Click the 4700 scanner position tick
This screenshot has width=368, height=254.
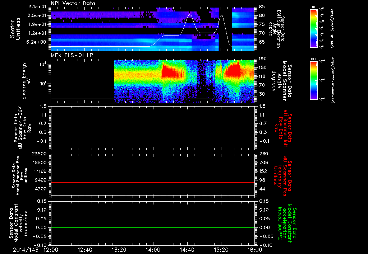pyautogui.click(x=41, y=189)
